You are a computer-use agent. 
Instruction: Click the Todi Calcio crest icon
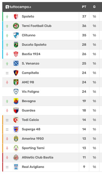coord(16,120)
